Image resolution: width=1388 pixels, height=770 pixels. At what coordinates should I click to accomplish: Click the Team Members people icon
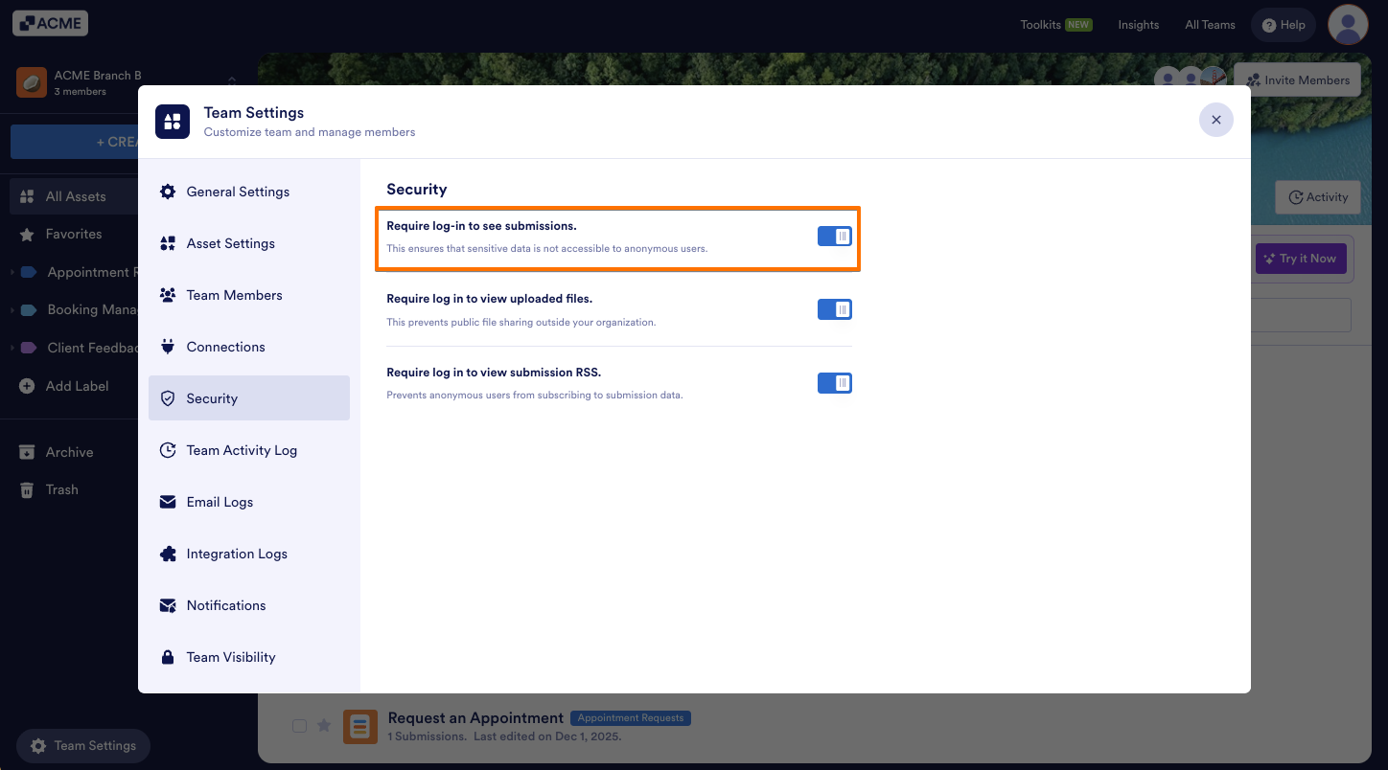point(168,295)
